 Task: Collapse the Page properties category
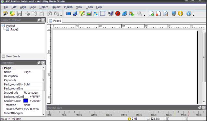coord(2,68)
